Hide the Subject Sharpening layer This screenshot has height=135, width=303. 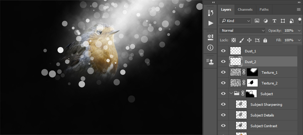pos(223,104)
